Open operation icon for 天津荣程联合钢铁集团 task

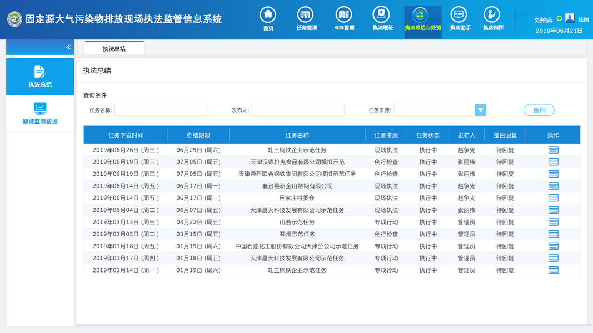[x=554, y=174]
